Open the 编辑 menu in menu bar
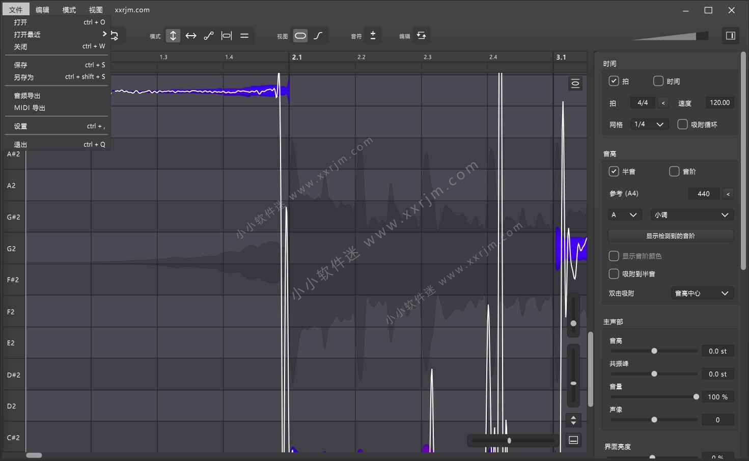 [x=42, y=10]
